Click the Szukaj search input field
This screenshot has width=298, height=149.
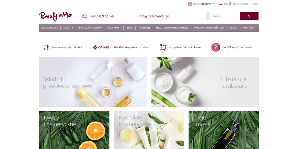click(225, 16)
